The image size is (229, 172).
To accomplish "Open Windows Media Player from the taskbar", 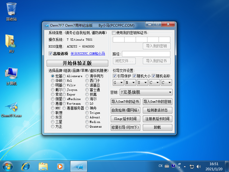I will pos(60,166).
